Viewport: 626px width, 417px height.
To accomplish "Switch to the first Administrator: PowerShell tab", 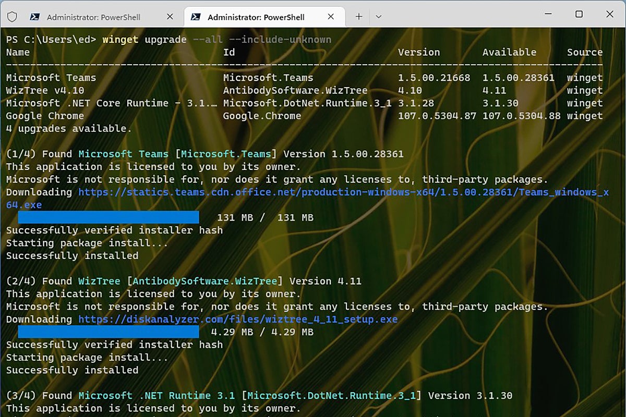I will tap(103, 17).
